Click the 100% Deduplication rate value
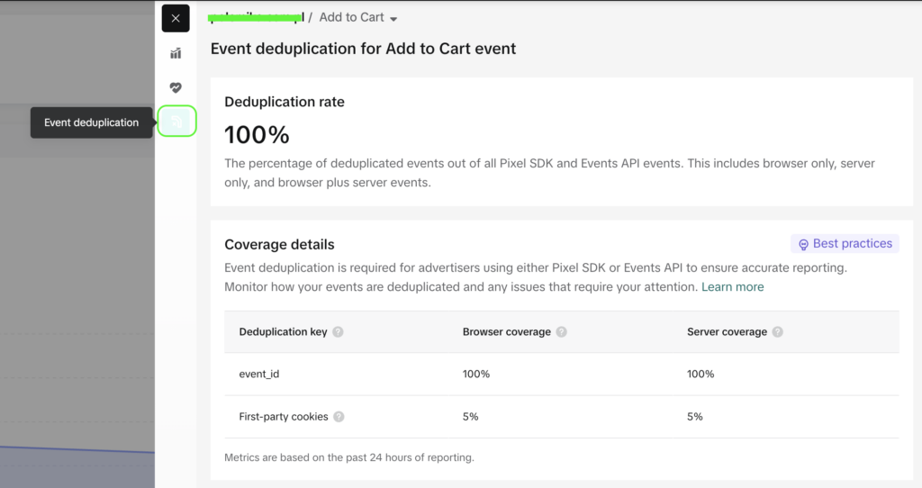The height and width of the screenshot is (488, 922). [257, 135]
